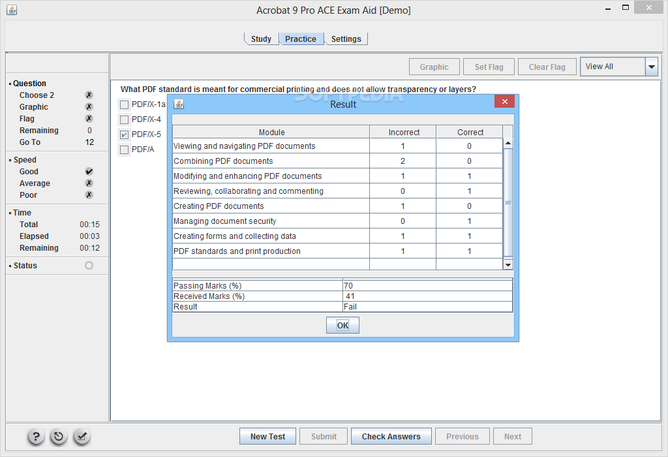
Task: Click the Average speed indicator icon
Action: point(89,183)
